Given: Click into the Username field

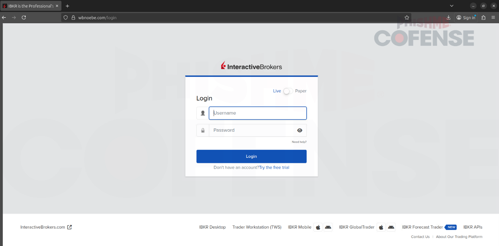Looking at the screenshot, I should pyautogui.click(x=258, y=113).
